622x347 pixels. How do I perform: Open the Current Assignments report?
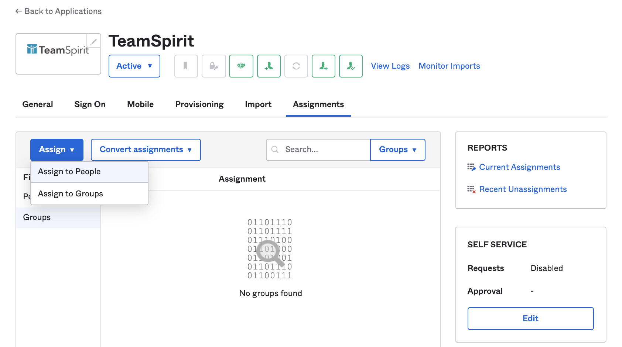[519, 167]
